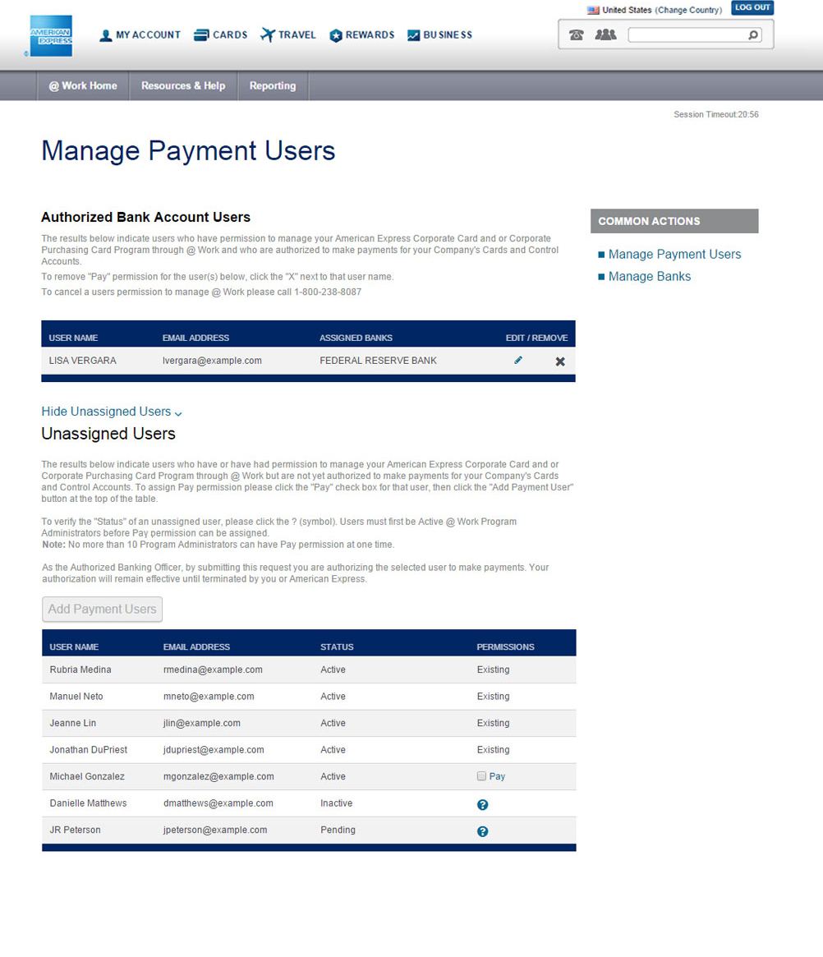Click jdupriest@example.com email
The image size is (823, 957).
coord(214,749)
